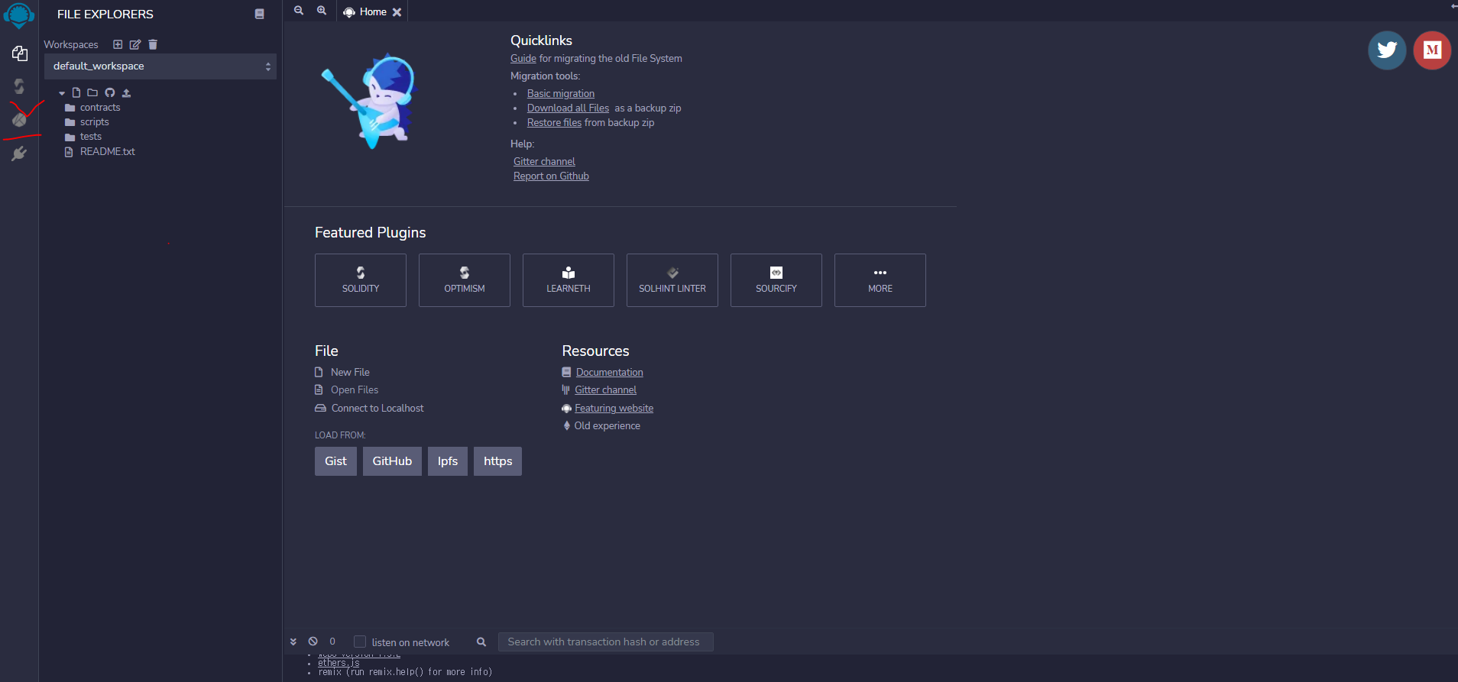
Task: Open the default_workspace dropdown
Action: click(160, 66)
